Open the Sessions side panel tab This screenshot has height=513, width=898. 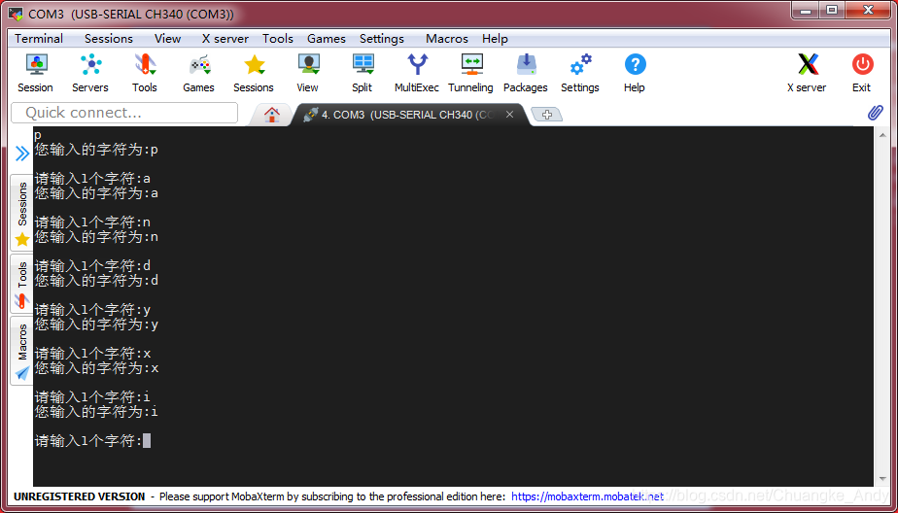pos(21,213)
